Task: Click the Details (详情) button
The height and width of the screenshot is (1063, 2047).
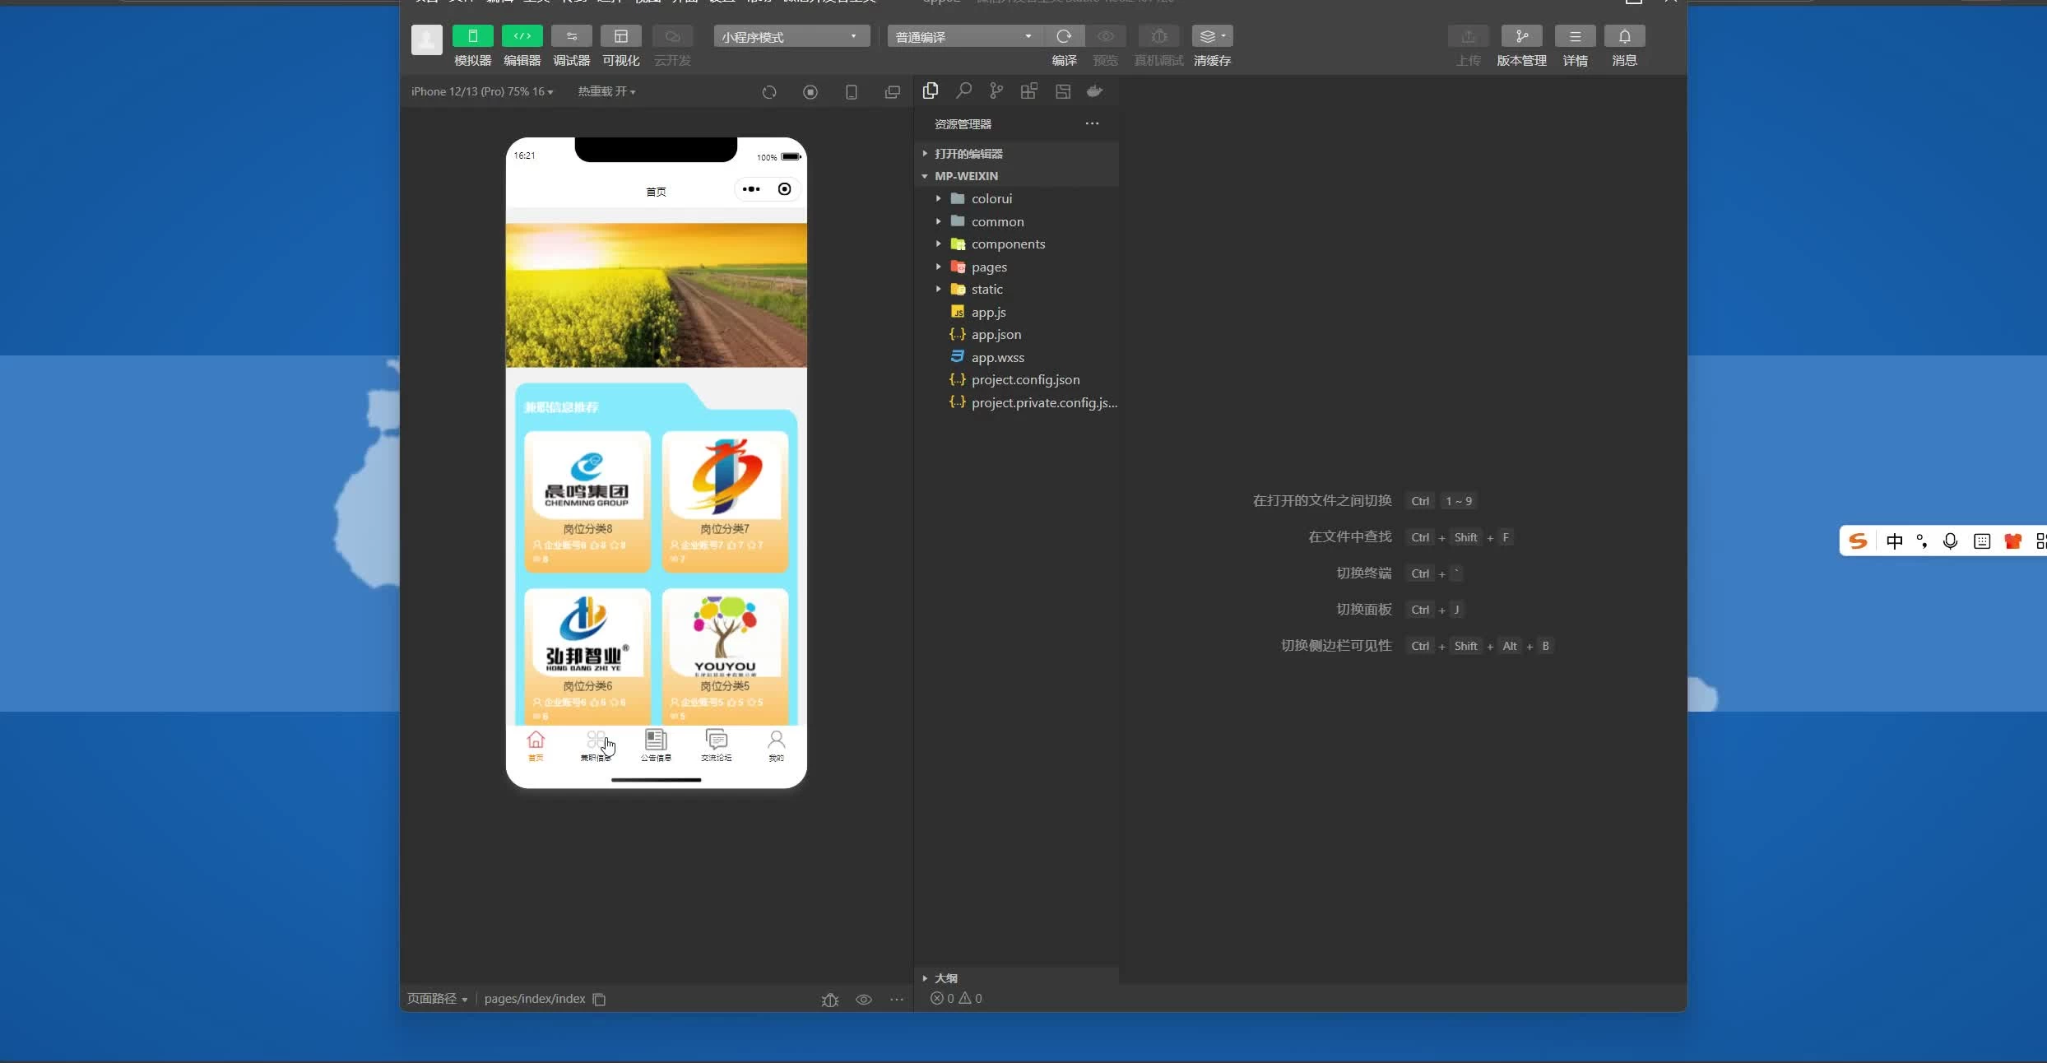Action: point(1575,36)
